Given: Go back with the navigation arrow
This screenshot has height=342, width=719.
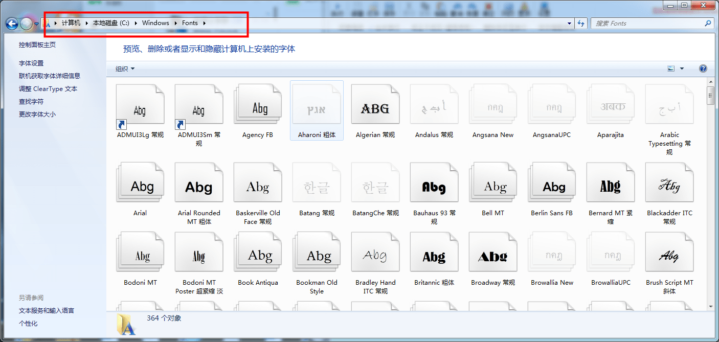Looking at the screenshot, I should 12,24.
